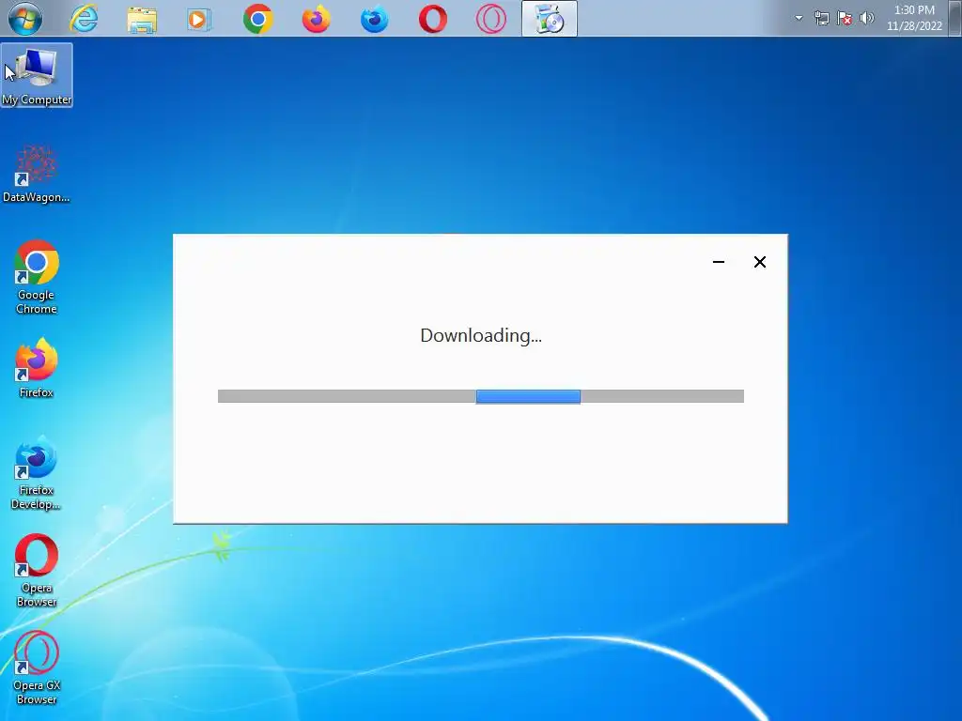Click the Downloading... status text

[481, 335]
